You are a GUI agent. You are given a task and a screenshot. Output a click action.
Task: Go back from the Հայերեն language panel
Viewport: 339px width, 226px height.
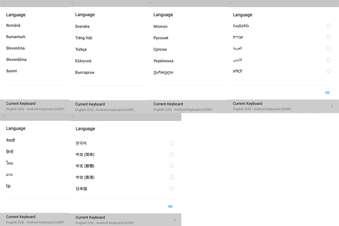coord(230,3)
